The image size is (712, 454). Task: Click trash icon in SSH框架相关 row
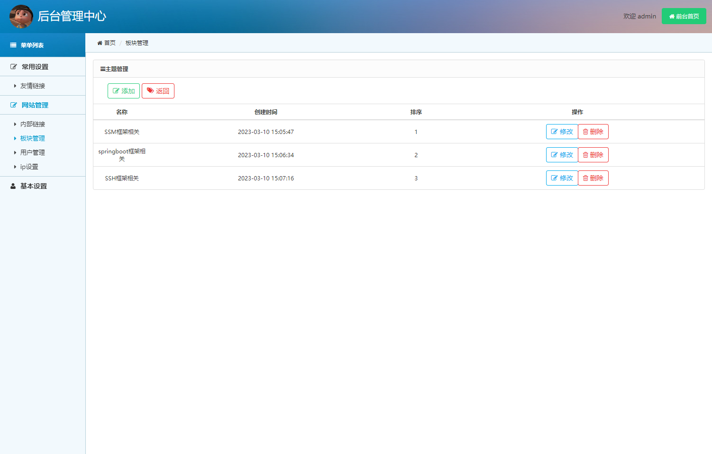[585, 178]
